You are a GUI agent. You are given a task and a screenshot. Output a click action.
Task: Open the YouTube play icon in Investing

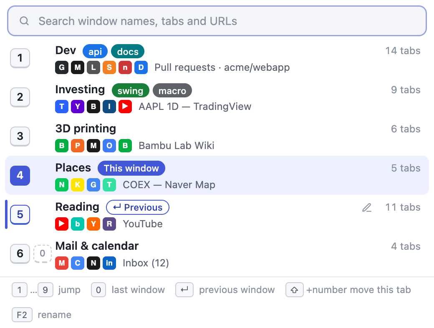[125, 107]
